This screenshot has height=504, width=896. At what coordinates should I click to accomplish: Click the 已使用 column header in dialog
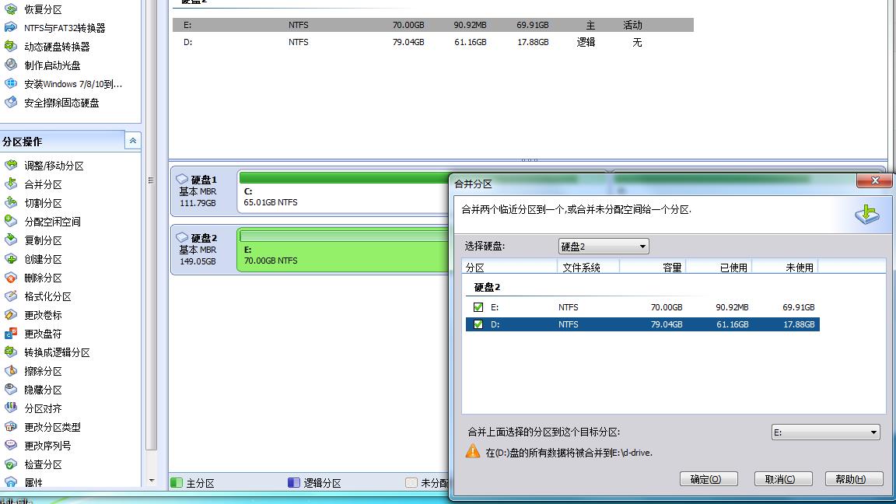coord(719,267)
